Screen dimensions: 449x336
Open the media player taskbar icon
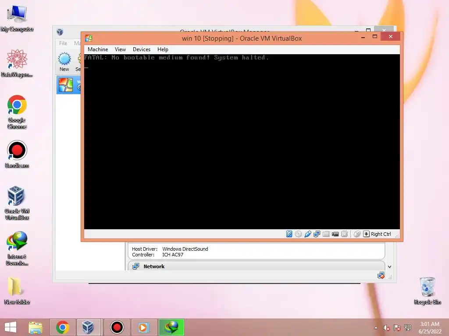click(x=143, y=327)
